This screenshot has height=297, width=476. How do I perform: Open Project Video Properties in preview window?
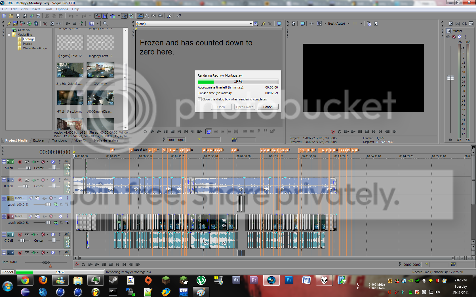[x=293, y=24]
